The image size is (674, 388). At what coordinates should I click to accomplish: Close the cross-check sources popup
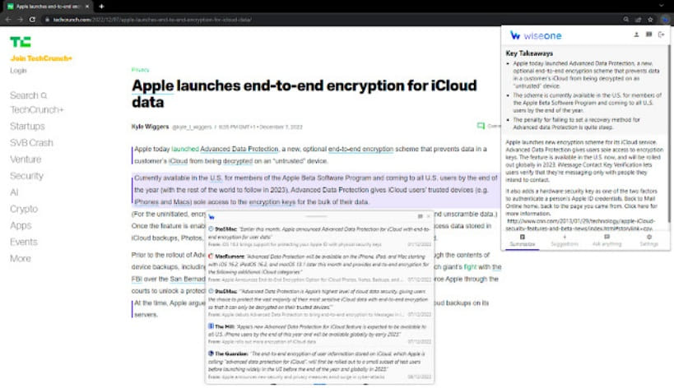[x=428, y=216]
